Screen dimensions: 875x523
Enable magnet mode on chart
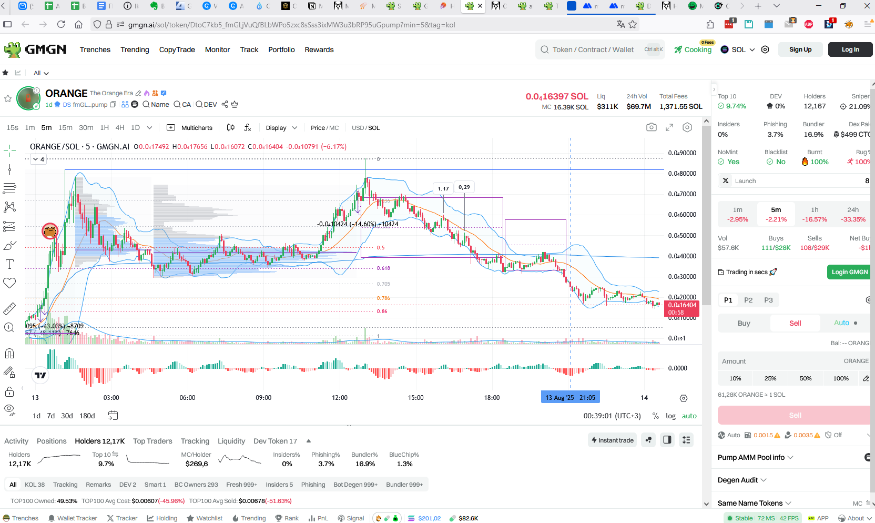9,353
